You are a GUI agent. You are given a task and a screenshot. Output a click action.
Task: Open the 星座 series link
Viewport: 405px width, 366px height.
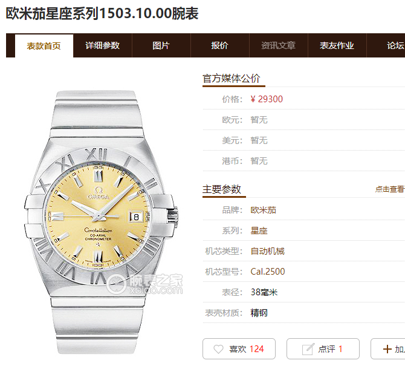click(x=259, y=230)
